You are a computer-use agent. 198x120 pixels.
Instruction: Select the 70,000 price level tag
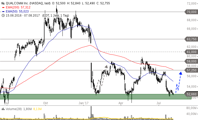click(191, 12)
